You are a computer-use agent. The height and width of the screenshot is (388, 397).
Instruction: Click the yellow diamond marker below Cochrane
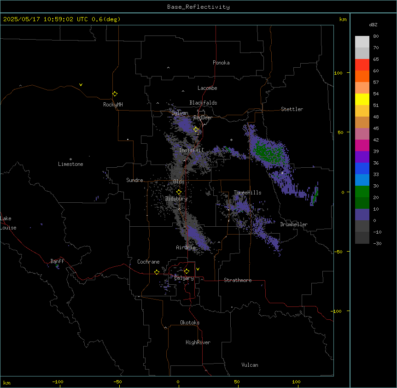[157, 272]
